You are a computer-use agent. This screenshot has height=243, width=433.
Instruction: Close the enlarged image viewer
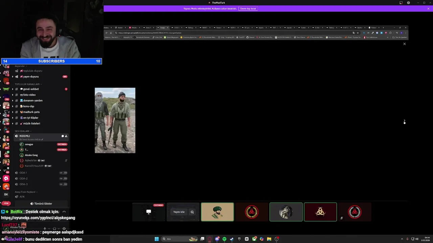(x=404, y=44)
